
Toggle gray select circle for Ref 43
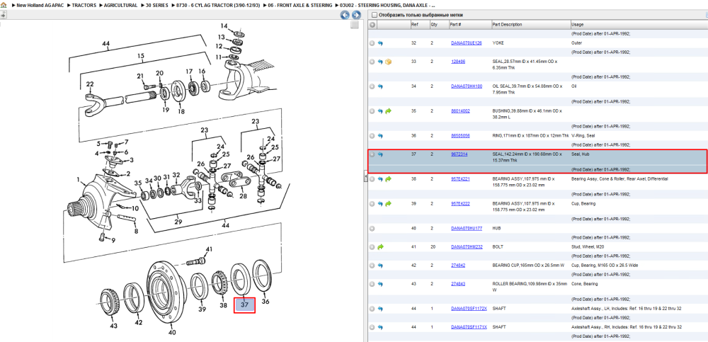[372, 284]
